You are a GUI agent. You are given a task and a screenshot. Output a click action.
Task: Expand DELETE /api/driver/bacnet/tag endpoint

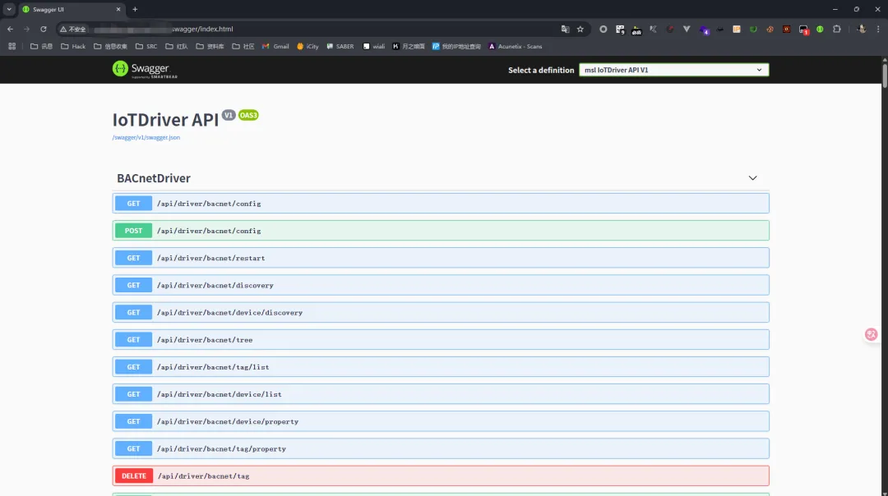pyautogui.click(x=440, y=476)
